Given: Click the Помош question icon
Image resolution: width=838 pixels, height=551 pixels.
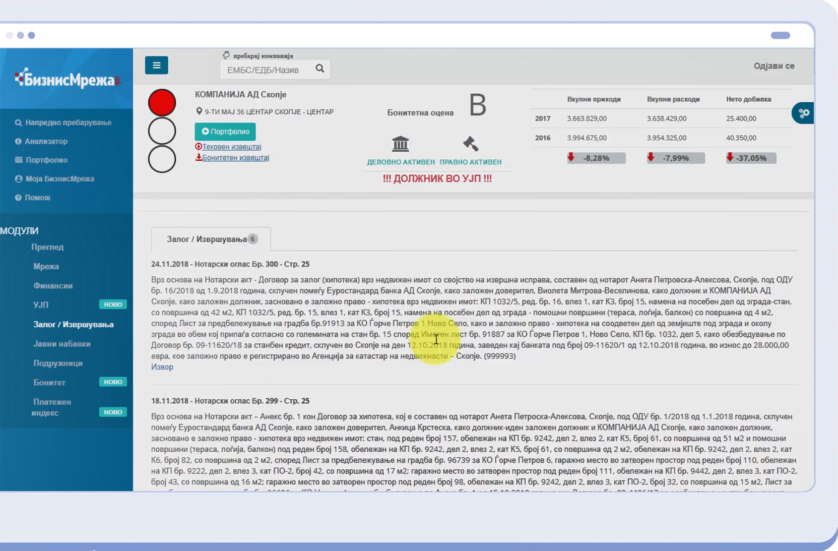Looking at the screenshot, I should coord(18,198).
